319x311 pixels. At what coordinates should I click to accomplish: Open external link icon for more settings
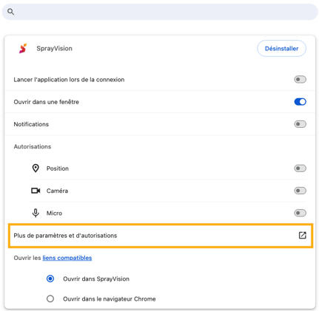click(303, 236)
